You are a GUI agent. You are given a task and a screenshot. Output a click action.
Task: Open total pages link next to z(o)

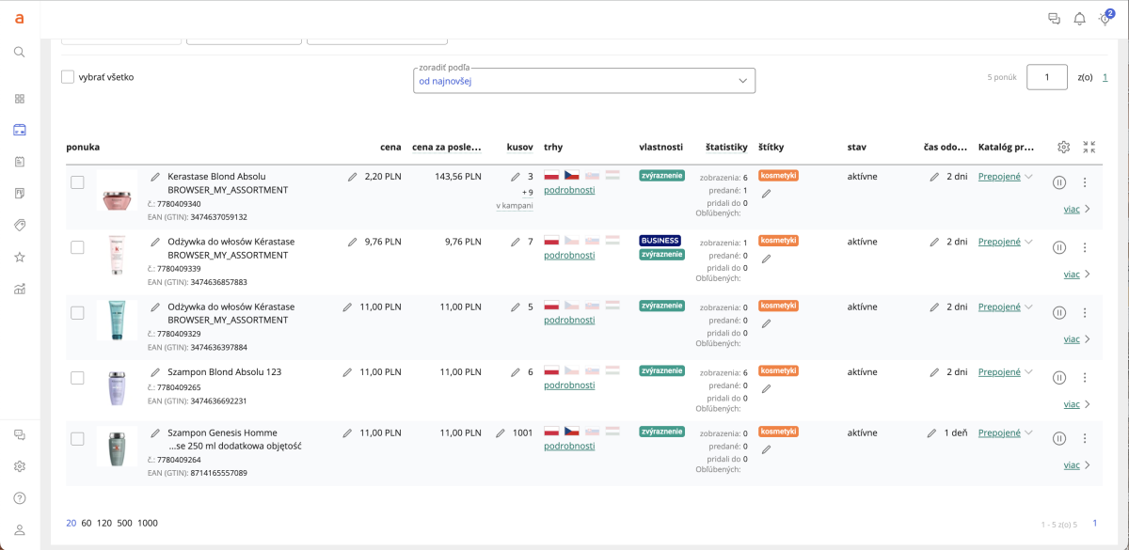point(1105,77)
